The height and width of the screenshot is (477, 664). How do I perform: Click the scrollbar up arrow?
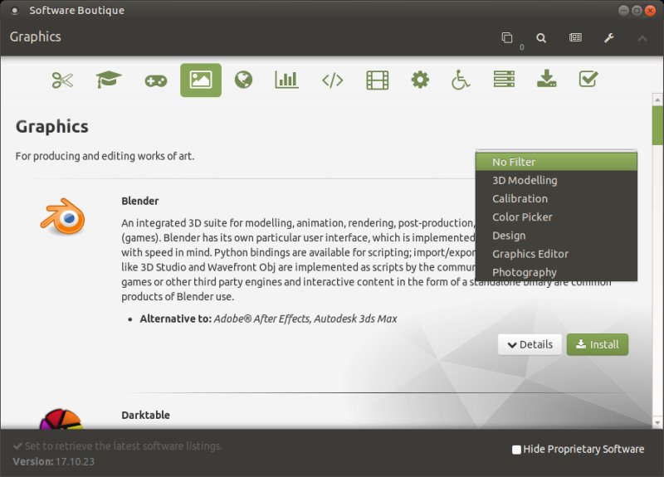point(657,100)
